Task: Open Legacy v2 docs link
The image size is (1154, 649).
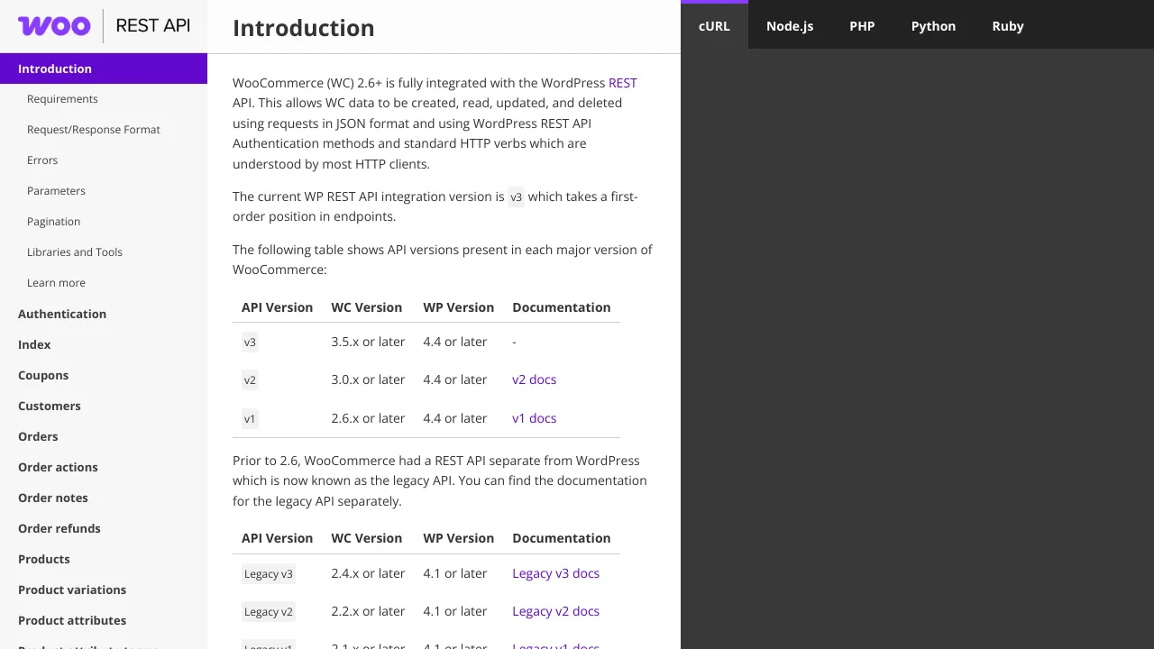Action: (x=555, y=611)
